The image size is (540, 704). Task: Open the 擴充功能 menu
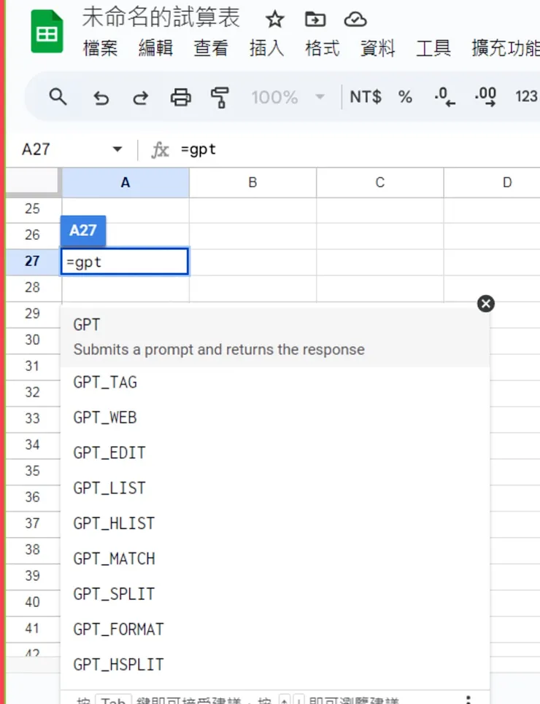click(x=506, y=48)
